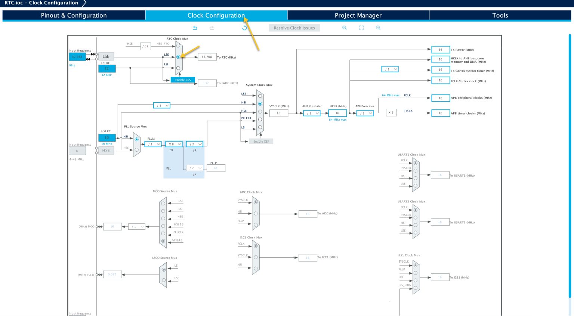Fit the clock diagram to the screen
574x316 pixels.
tap(361, 28)
